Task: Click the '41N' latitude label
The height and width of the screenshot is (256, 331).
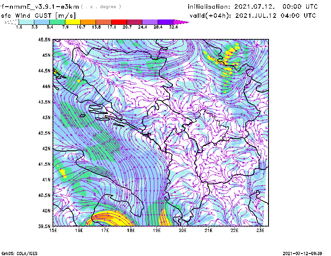Action: click(46, 180)
